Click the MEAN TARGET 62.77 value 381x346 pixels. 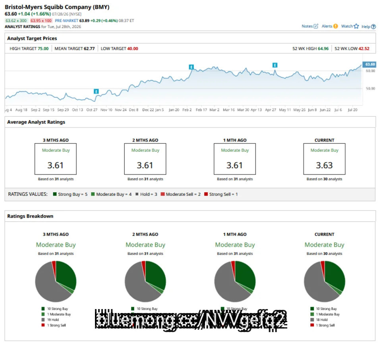coord(89,48)
